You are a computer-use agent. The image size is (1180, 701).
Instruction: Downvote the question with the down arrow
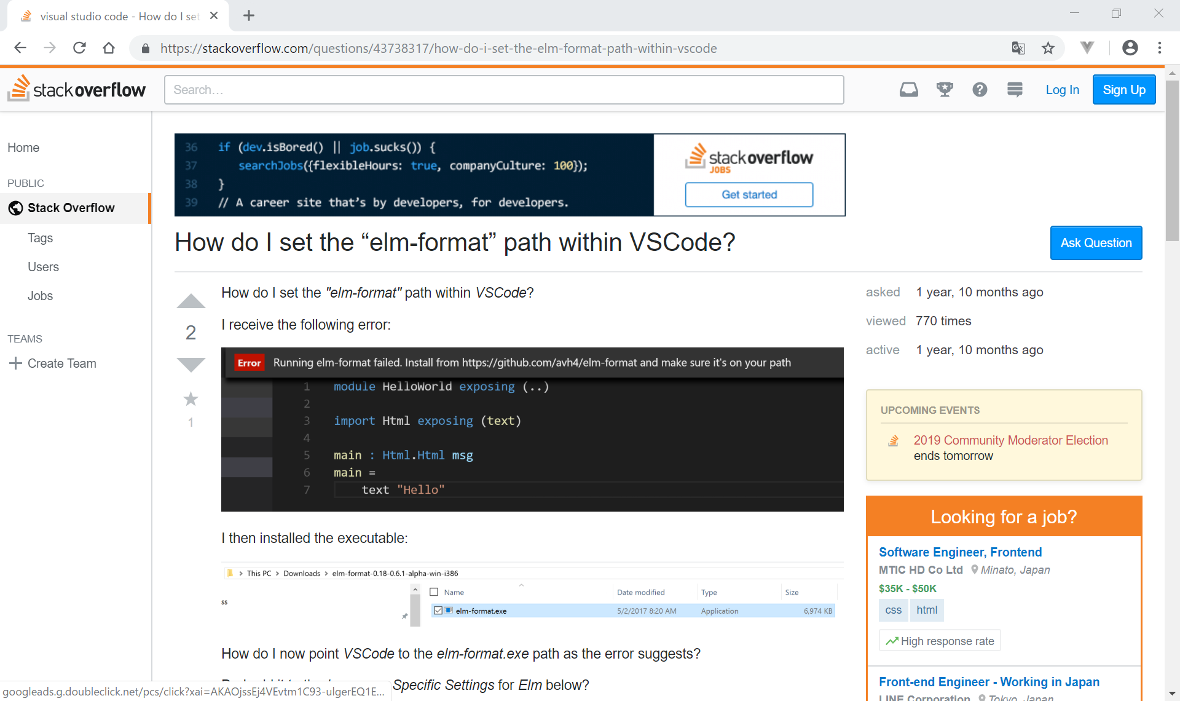click(x=191, y=364)
